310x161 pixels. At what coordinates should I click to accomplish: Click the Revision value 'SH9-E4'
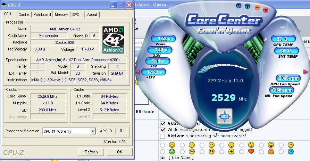[x=117, y=73]
